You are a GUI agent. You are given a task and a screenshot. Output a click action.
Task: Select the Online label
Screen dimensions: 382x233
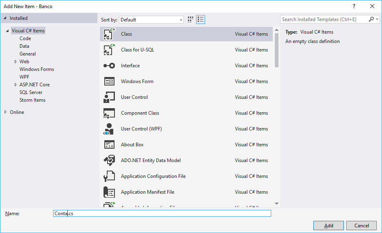(x=17, y=112)
